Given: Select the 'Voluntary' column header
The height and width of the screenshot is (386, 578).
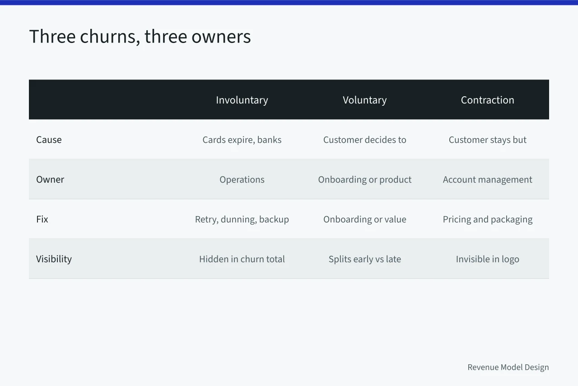Looking at the screenshot, I should coord(365,100).
